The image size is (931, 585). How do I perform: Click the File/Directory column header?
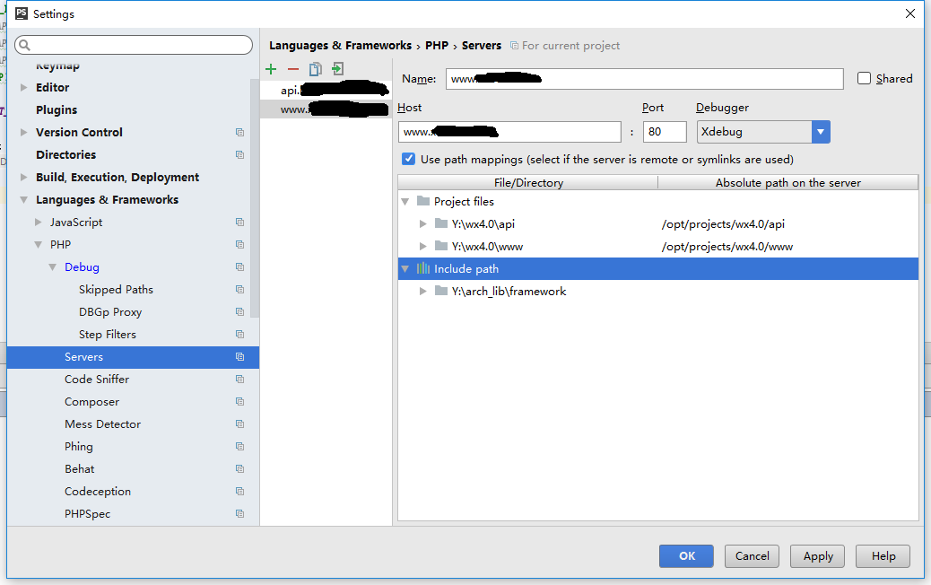coord(528,182)
